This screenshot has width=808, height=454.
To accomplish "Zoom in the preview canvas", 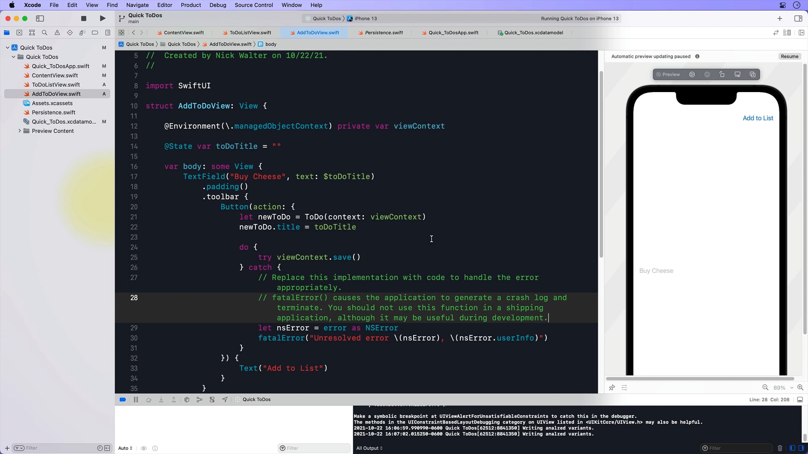I will 800,388.
